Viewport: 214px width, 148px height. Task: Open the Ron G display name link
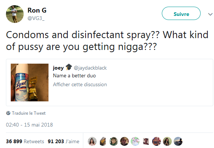click(37, 10)
